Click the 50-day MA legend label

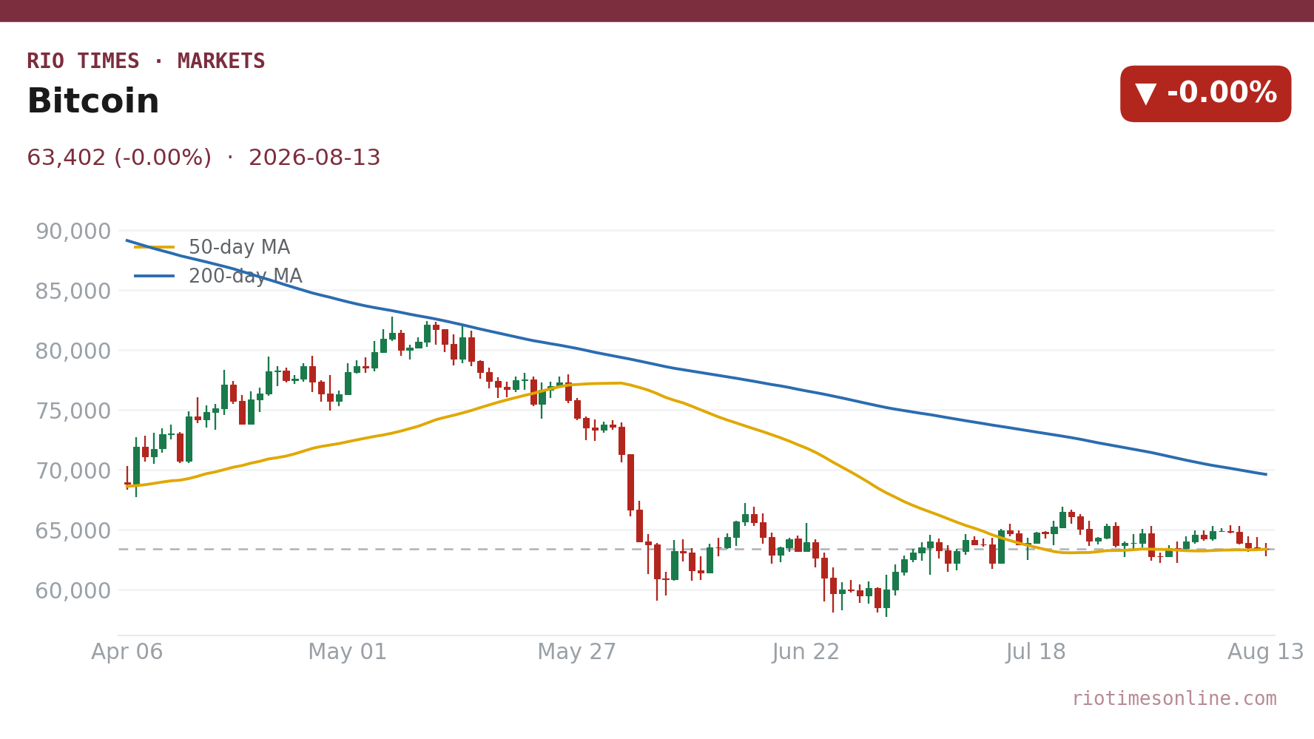pyautogui.click(x=239, y=247)
